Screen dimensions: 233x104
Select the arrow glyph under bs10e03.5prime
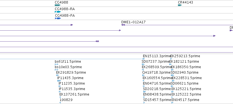56,70
